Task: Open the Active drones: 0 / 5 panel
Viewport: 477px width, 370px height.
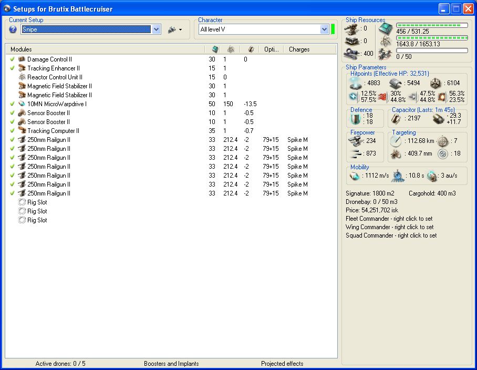Action: (60, 364)
